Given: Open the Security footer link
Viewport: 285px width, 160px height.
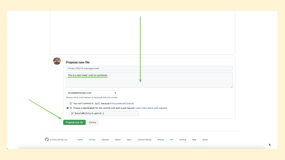Looking at the screenshot, I should pos(105,139).
